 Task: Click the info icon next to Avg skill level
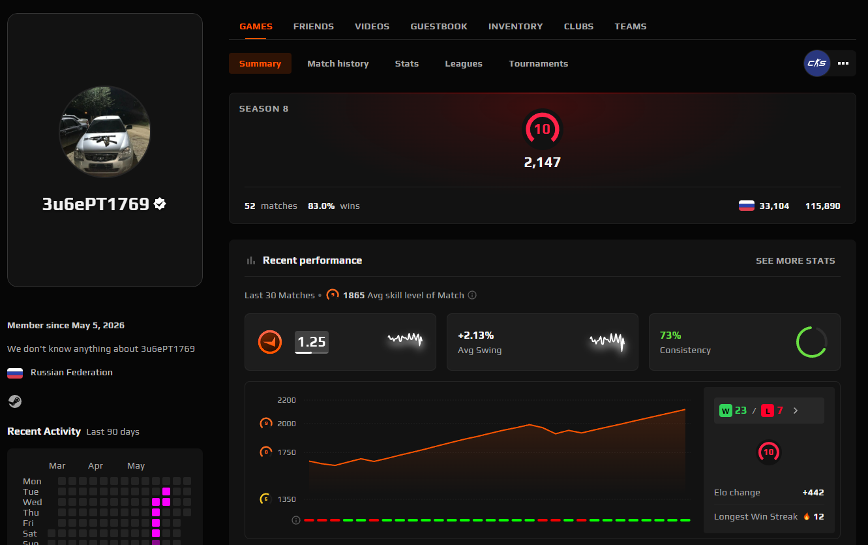(x=472, y=295)
